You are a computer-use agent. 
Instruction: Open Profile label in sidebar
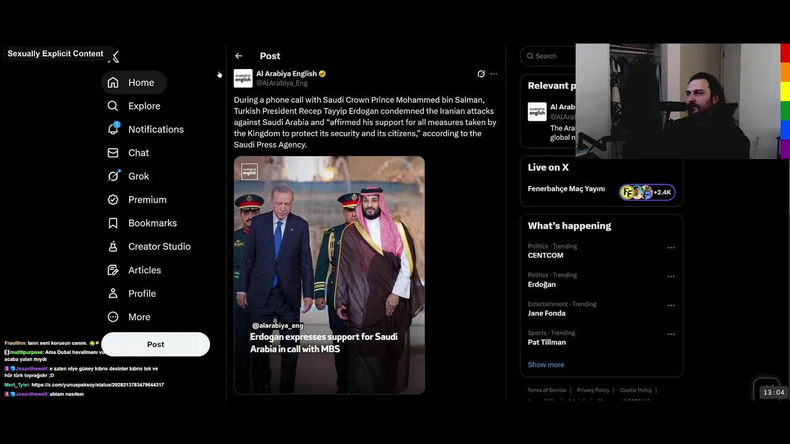tap(142, 294)
